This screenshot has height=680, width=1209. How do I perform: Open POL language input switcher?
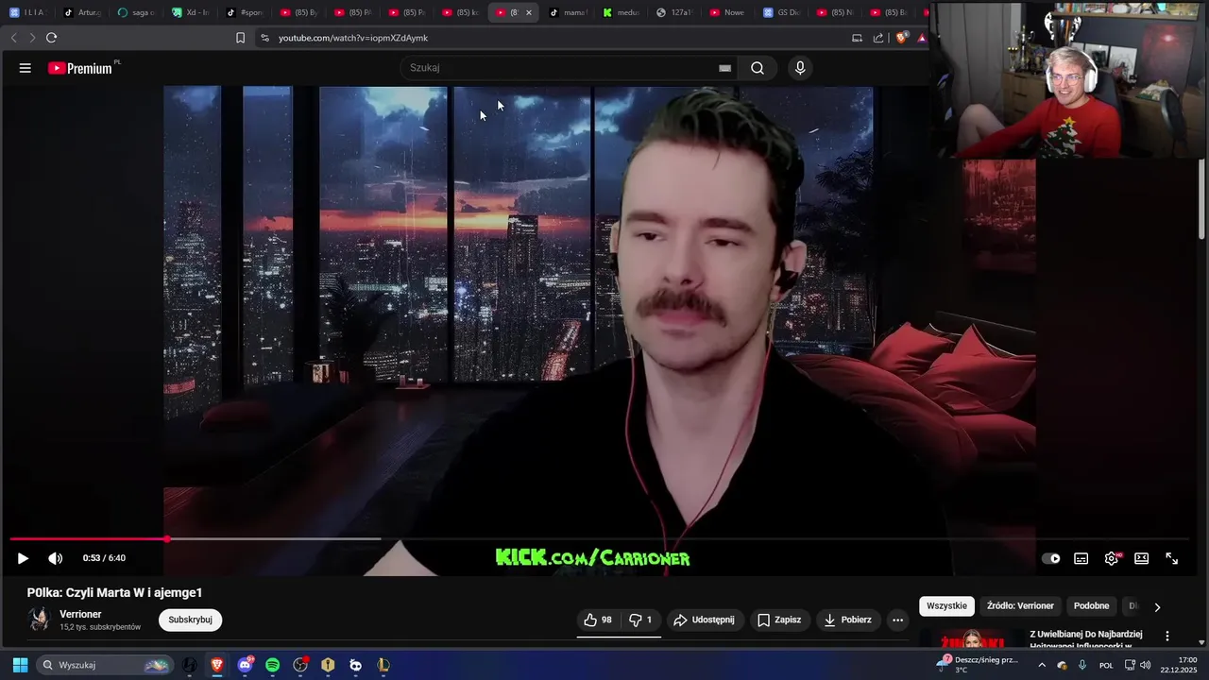1106,665
